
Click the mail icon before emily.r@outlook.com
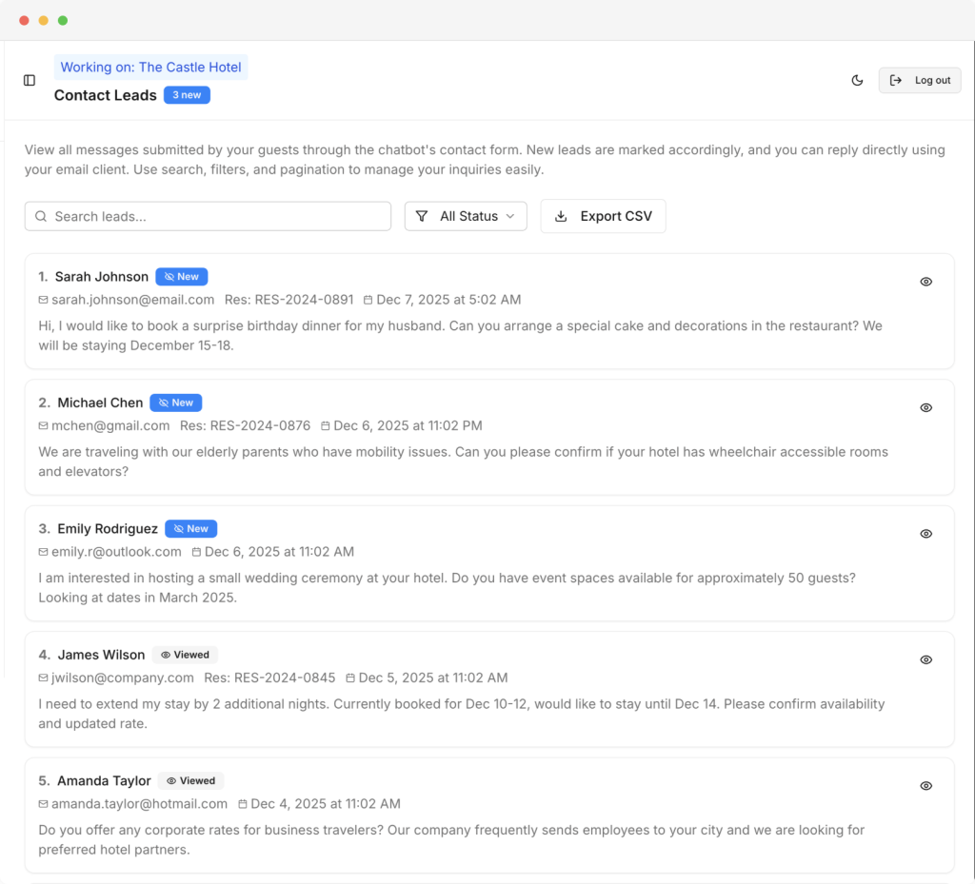tap(43, 552)
